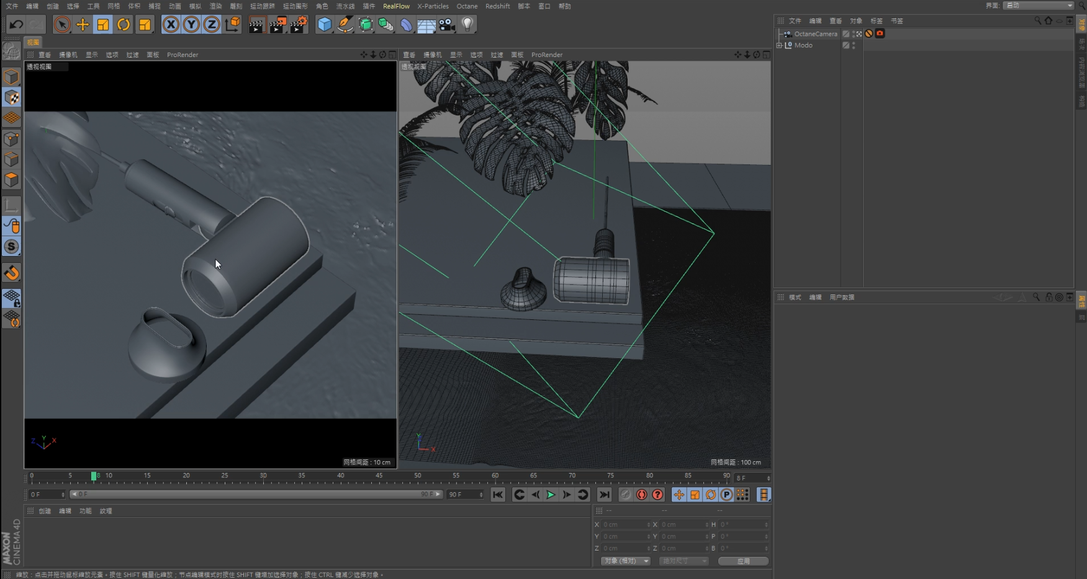The height and width of the screenshot is (579, 1087).
Task: Activate the Rotate tool in top toolbar
Action: click(124, 25)
